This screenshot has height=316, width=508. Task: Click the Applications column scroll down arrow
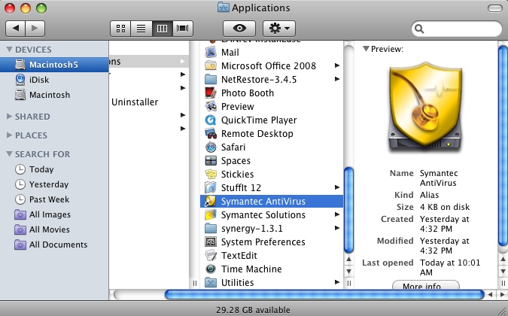(x=348, y=272)
